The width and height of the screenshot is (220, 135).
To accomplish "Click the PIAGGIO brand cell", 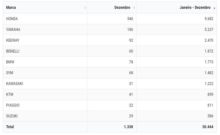I will (13, 105).
